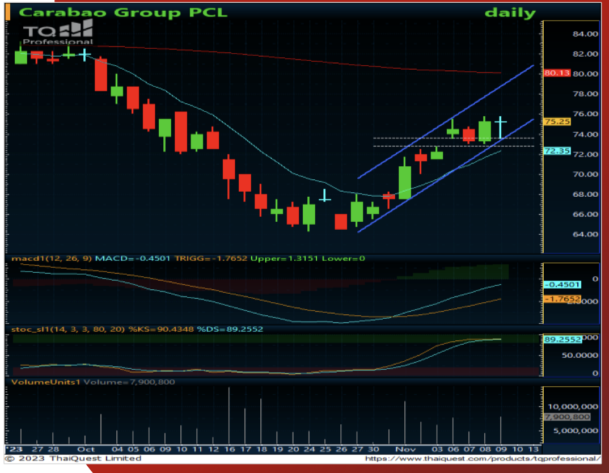
Task: Click the Lower=0 readout
Action: pyautogui.click(x=343, y=258)
